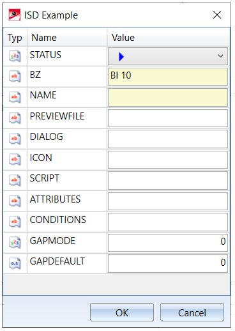Click the Typ column header

click(15, 38)
